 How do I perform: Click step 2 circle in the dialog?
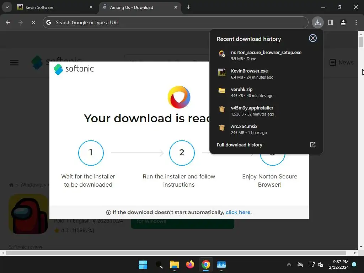coord(182,153)
